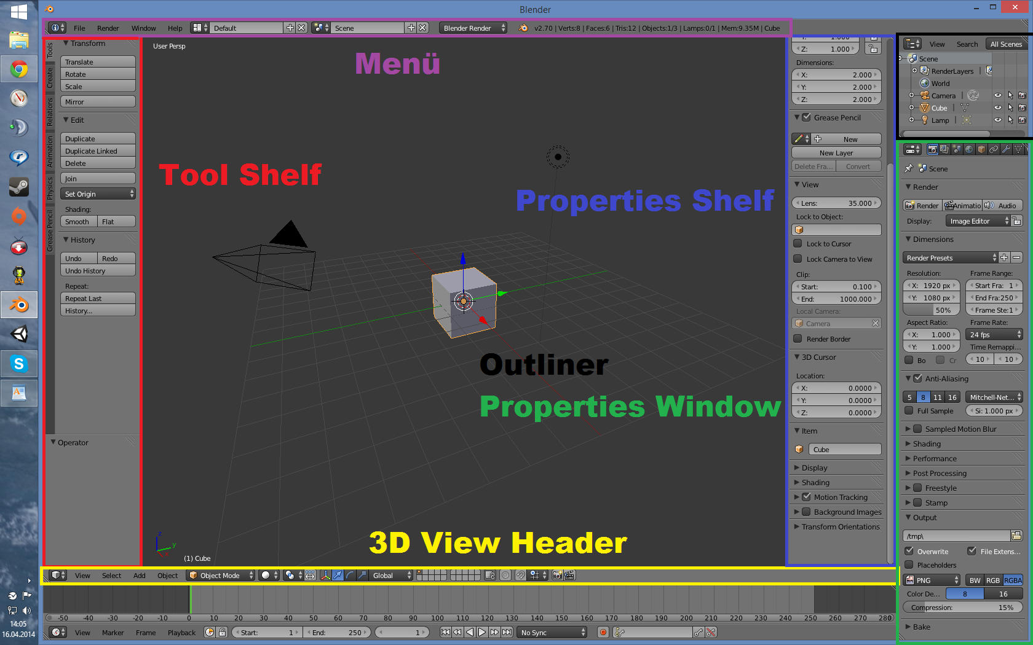Toggle the snap magnet icon
1033x645 pixels.
pos(520,576)
